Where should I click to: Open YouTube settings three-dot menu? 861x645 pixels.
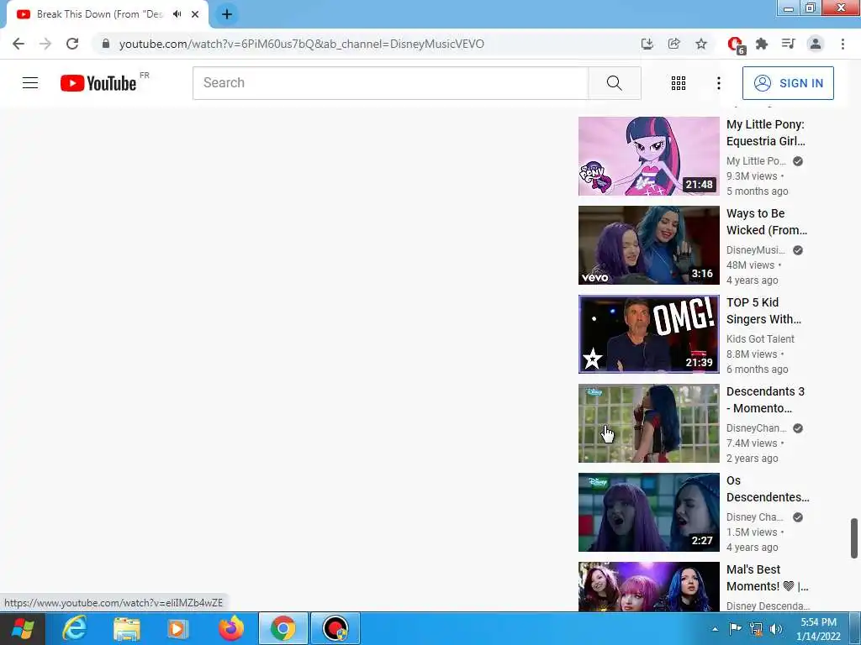point(718,83)
